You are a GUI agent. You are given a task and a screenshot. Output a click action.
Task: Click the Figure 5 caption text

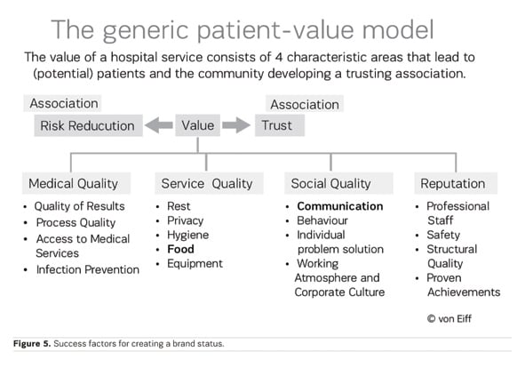pos(118,344)
